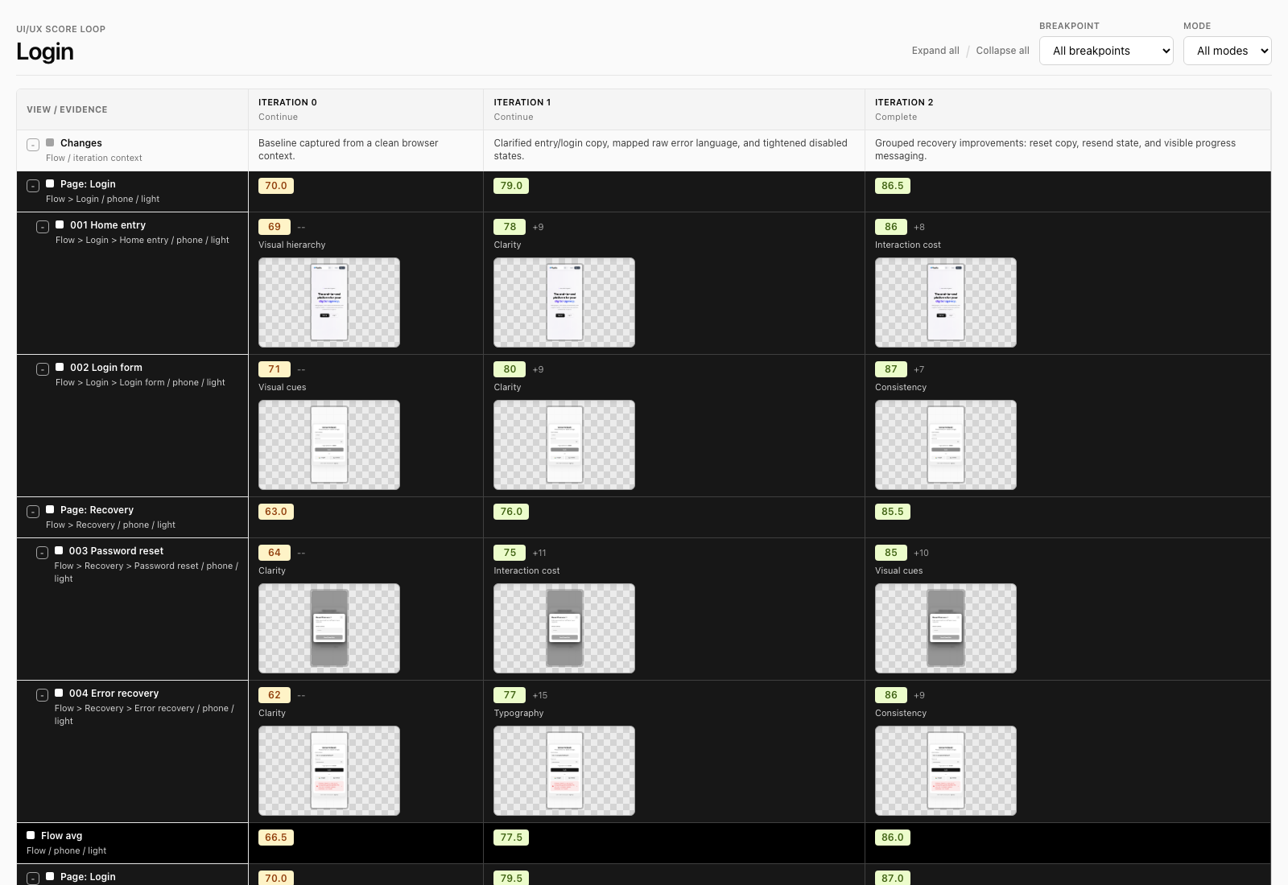Image resolution: width=1288 pixels, height=885 pixels.
Task: Collapse the first Page: Login row
Action: [x=33, y=186]
